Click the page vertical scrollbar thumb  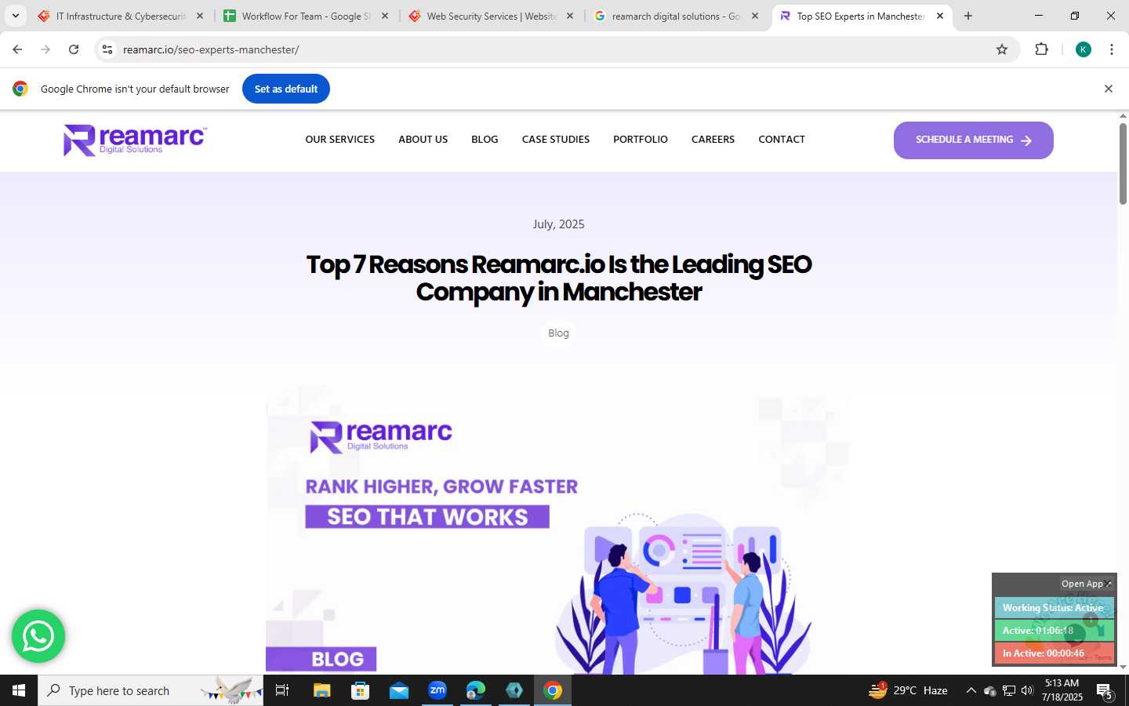pos(1123,163)
